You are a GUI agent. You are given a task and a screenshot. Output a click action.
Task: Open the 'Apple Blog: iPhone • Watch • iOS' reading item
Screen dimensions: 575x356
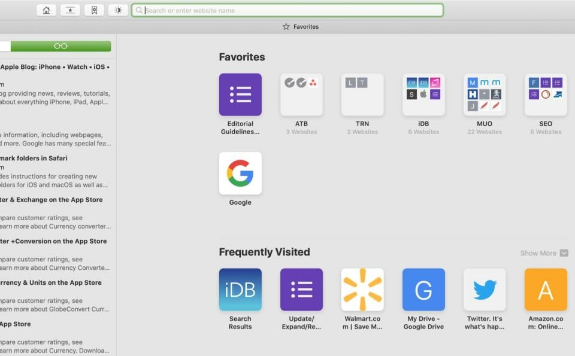pos(56,84)
